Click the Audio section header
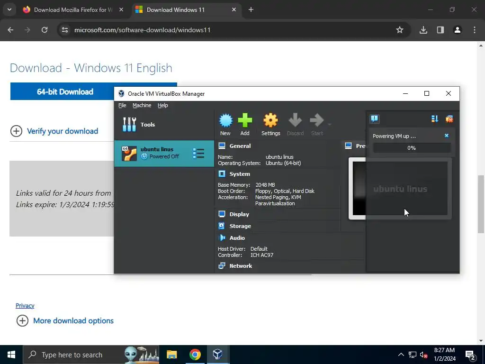The width and height of the screenshot is (485, 364). click(237, 238)
